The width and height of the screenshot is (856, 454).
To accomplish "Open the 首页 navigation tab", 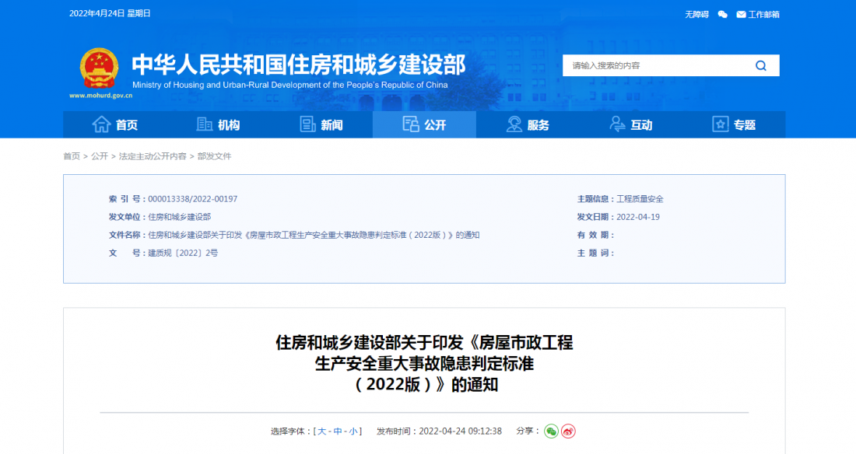I will point(114,124).
